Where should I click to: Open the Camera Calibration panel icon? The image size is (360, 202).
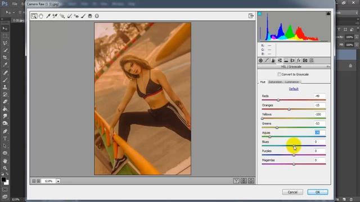pyautogui.click(x=305, y=61)
